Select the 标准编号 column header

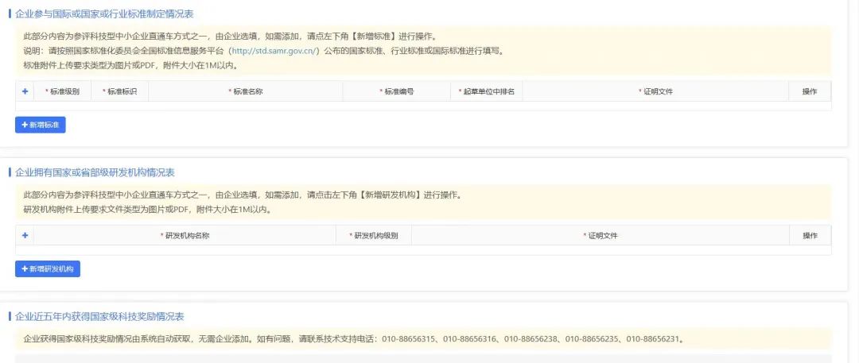(398, 91)
